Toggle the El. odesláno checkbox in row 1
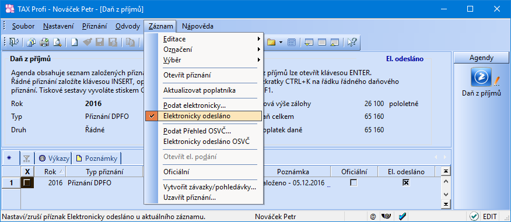This screenshot has width=511, height=222. (406, 183)
